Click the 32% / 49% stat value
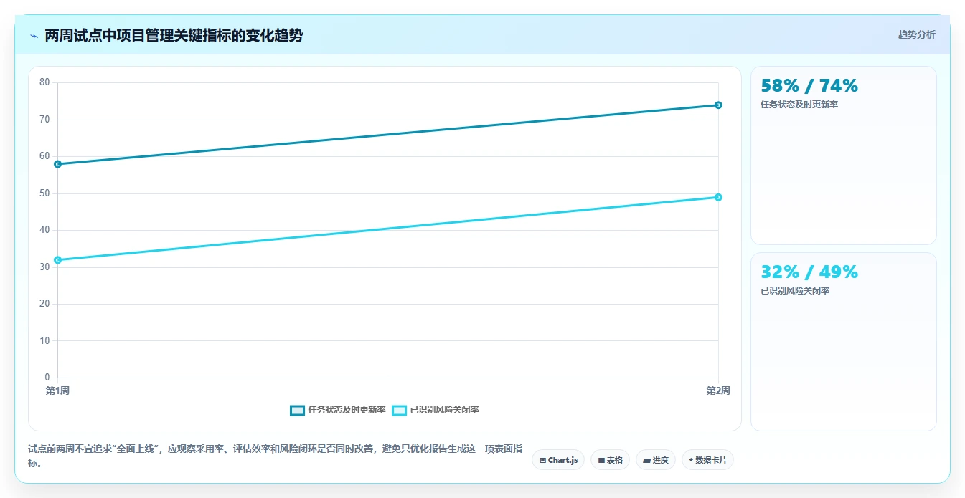 pos(809,272)
